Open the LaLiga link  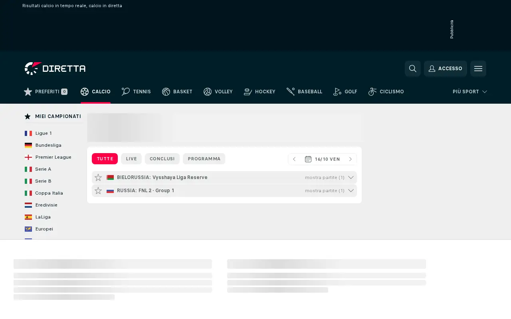43,217
